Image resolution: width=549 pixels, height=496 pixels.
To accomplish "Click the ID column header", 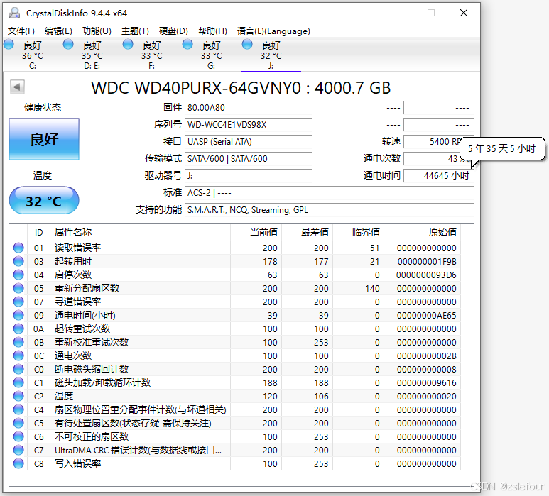I will point(39,232).
